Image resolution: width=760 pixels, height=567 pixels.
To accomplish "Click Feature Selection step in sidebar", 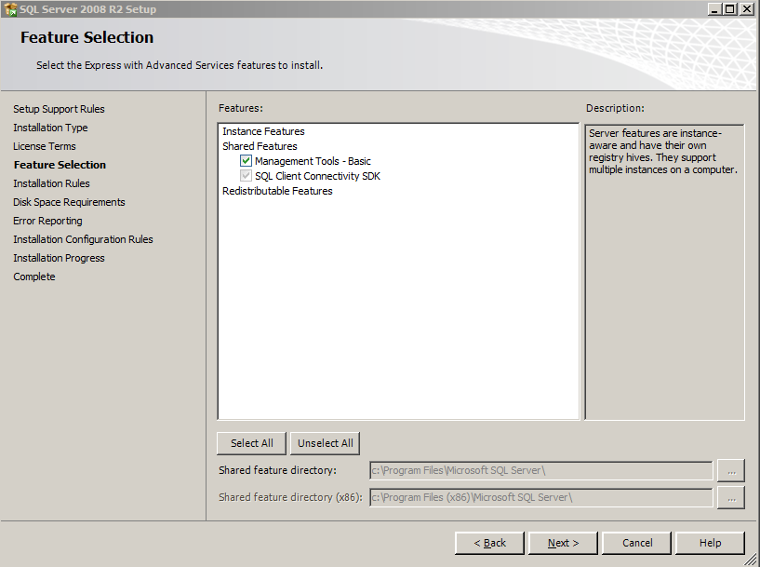I will pyautogui.click(x=60, y=165).
